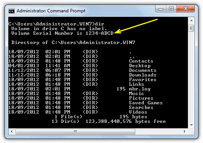
Task: Click the mbr.log file name
Action: pos(140,89)
